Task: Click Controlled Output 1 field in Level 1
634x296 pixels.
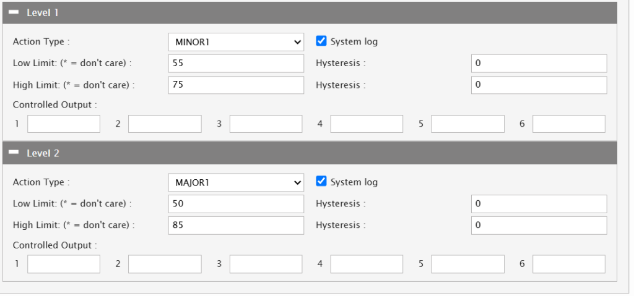Action: tap(64, 124)
